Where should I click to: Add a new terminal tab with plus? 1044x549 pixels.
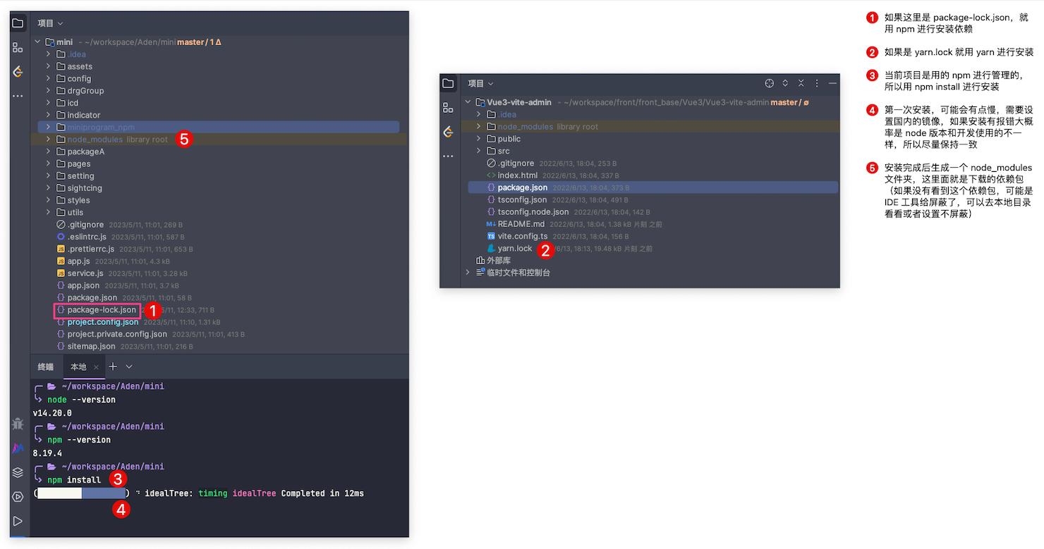point(113,366)
